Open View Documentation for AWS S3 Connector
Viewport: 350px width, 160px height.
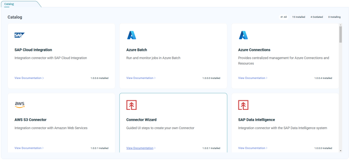click(29, 148)
